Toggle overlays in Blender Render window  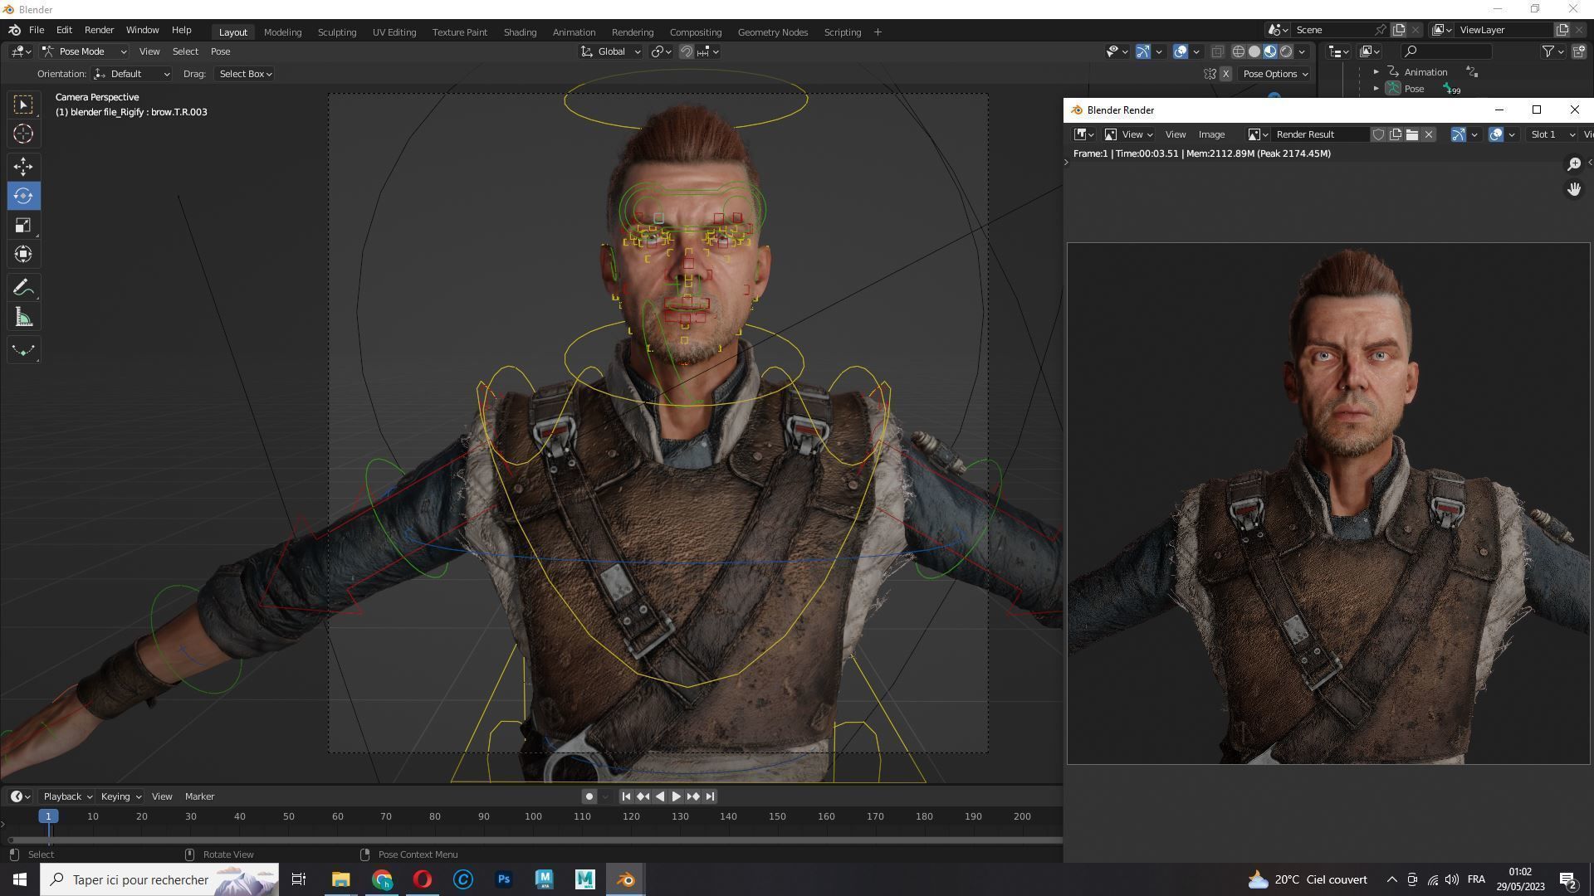tap(1495, 134)
